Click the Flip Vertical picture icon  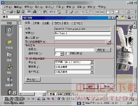click(53, 99)
